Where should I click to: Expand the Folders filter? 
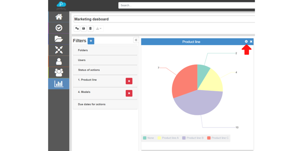(105, 50)
